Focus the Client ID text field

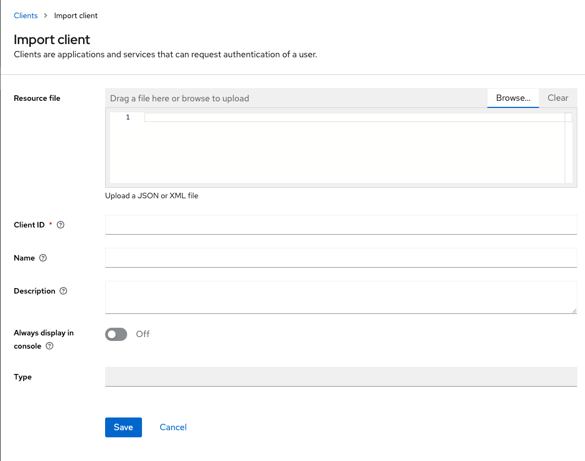(x=341, y=225)
